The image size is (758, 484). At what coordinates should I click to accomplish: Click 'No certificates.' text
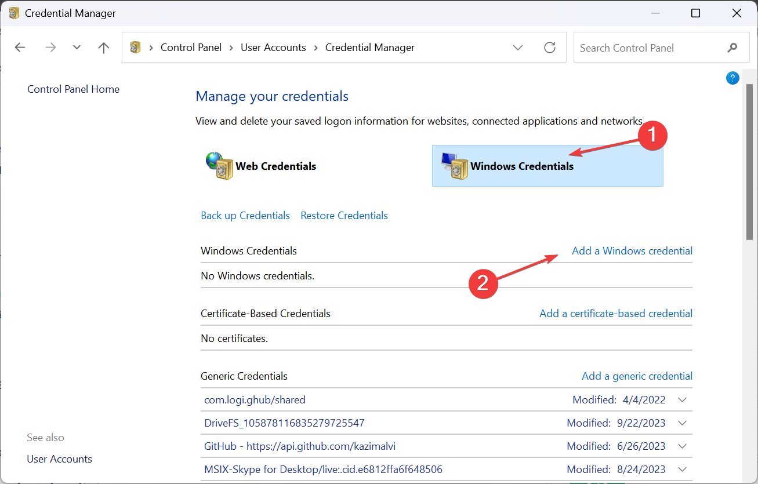tap(234, 339)
